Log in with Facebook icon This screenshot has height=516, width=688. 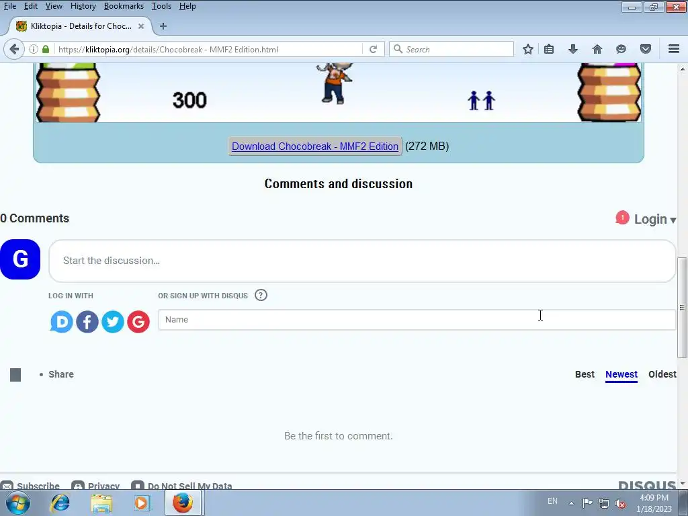pyautogui.click(x=87, y=322)
